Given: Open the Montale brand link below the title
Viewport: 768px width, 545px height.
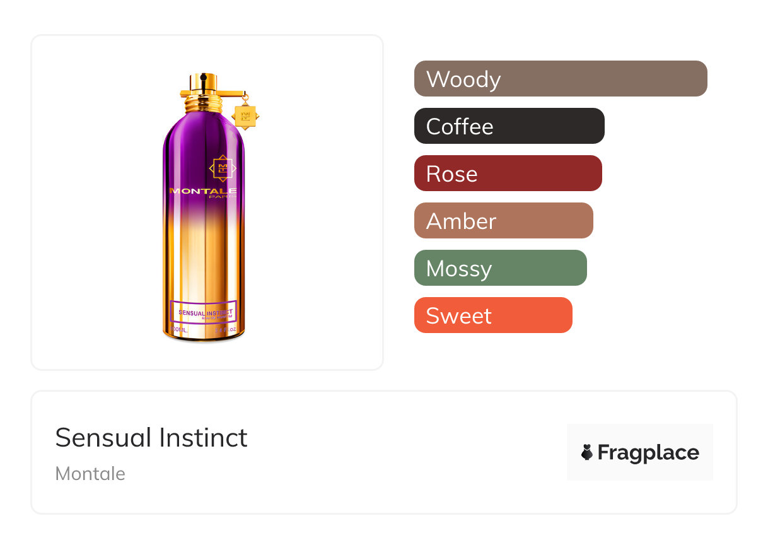Looking at the screenshot, I should (x=90, y=474).
